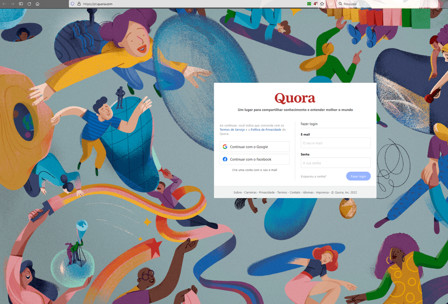This screenshot has height=304, width=448.
Task: Open the Contato footer link
Action: 295,192
